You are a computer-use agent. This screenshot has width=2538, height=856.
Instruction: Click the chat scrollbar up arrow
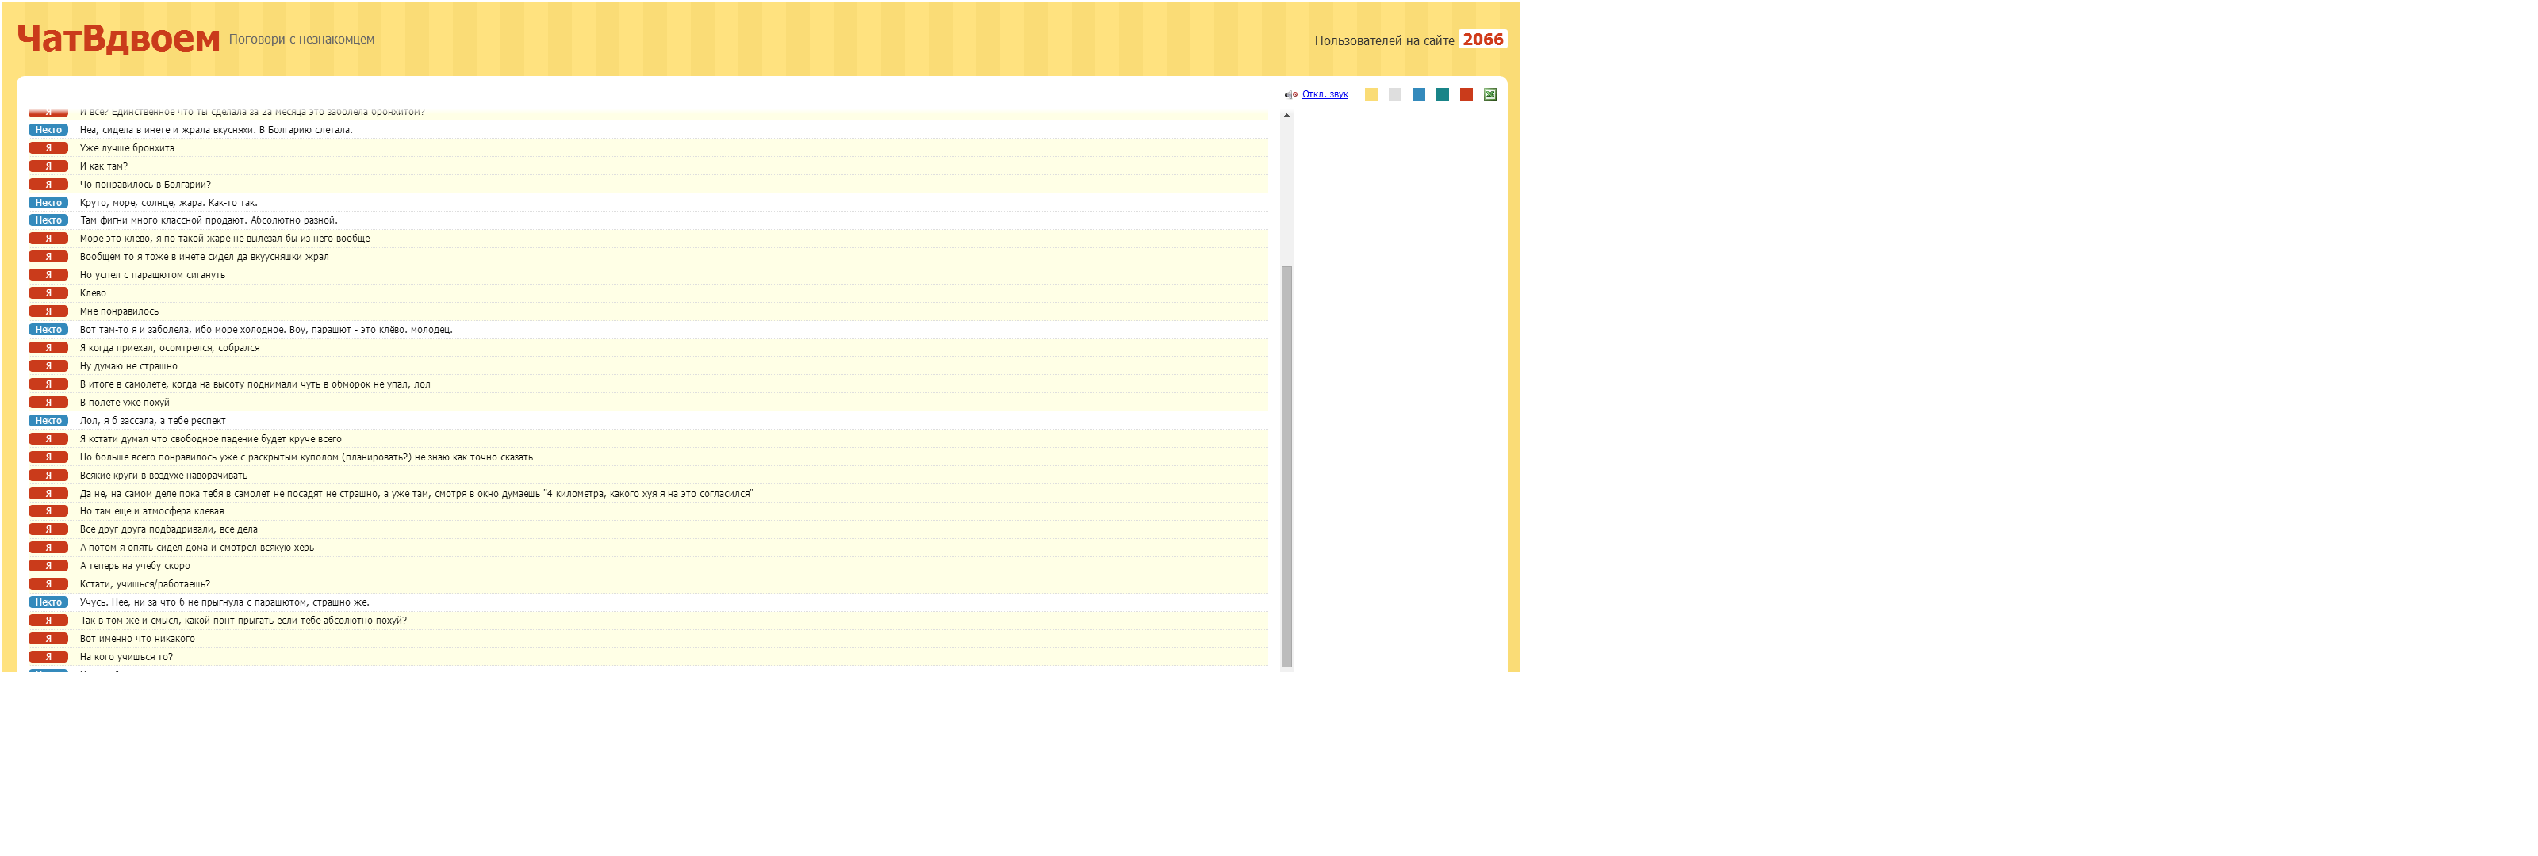tap(1286, 117)
